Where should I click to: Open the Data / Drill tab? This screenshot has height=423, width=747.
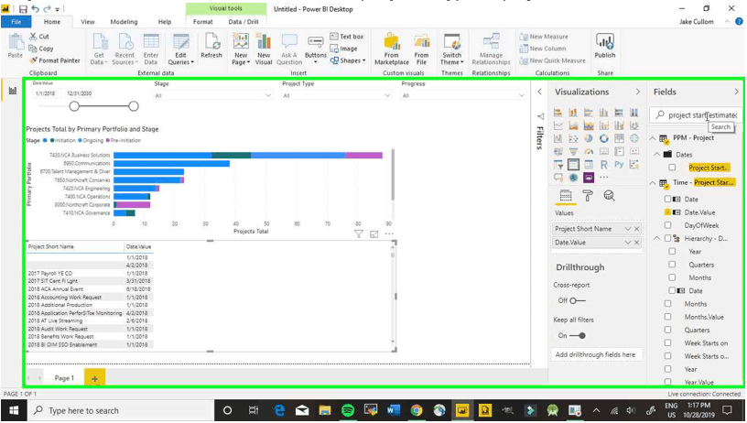244,21
